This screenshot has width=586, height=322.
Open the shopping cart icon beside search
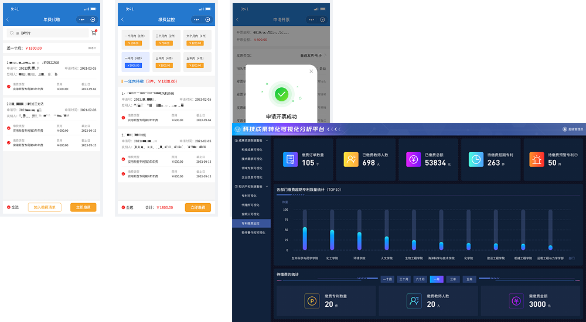[x=94, y=33]
